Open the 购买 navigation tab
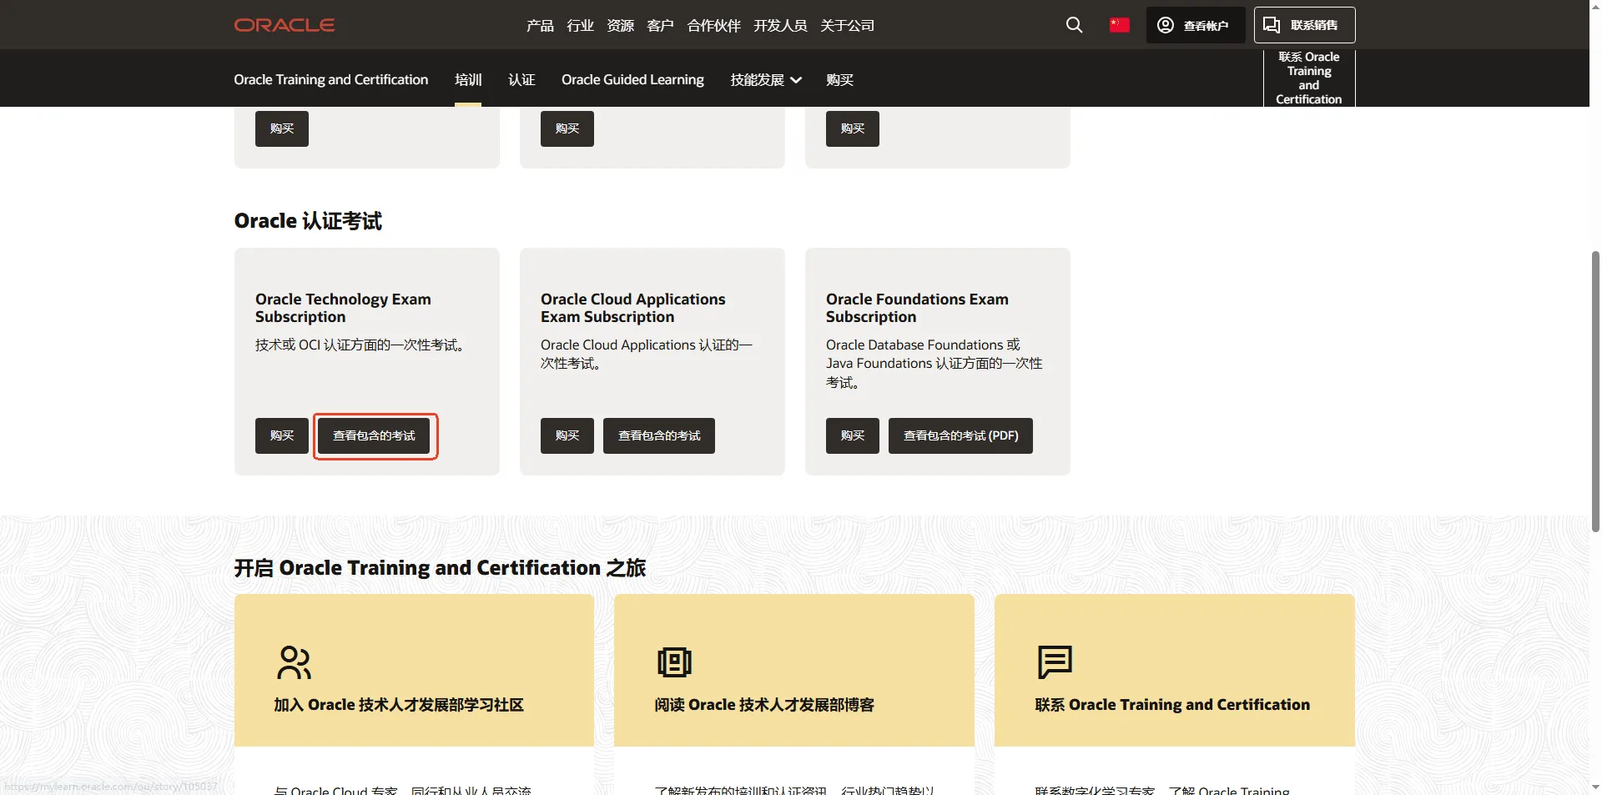The image size is (1602, 795). pos(839,79)
